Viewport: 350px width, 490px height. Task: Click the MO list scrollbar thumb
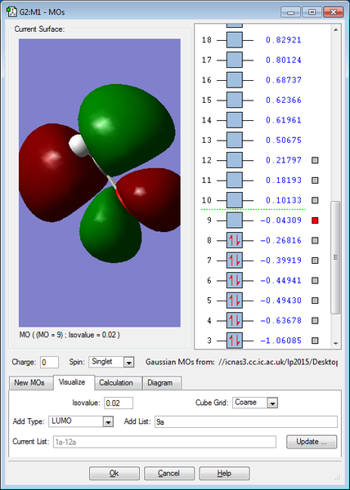click(335, 257)
